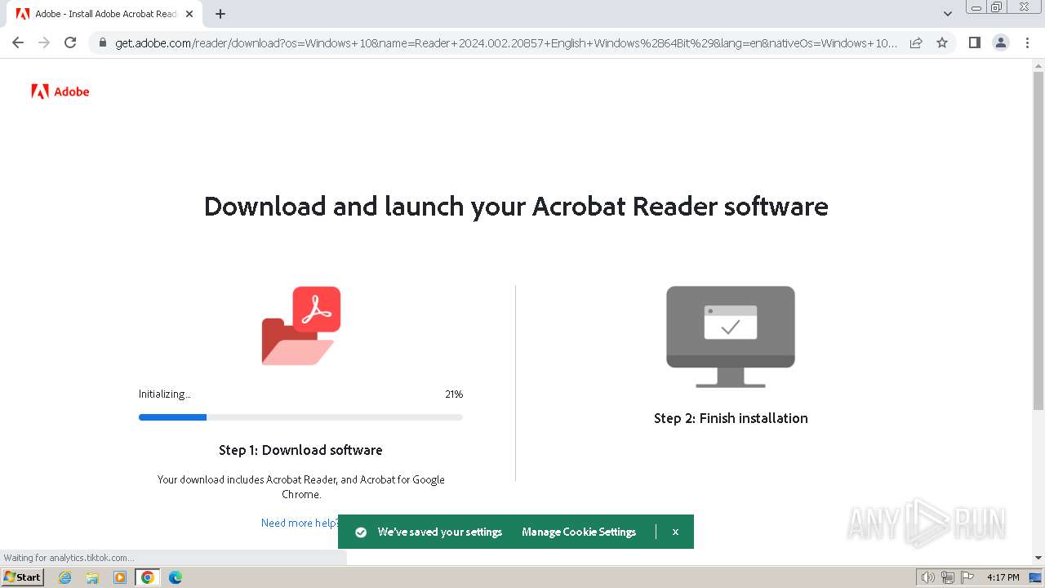1045x588 pixels.
Task: Click the padlock site info icon
Action: [103, 43]
